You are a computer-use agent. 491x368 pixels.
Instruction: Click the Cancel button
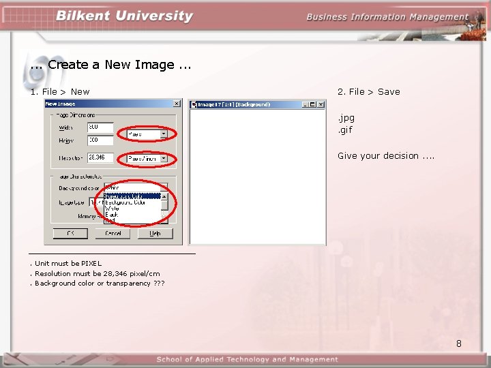113,234
